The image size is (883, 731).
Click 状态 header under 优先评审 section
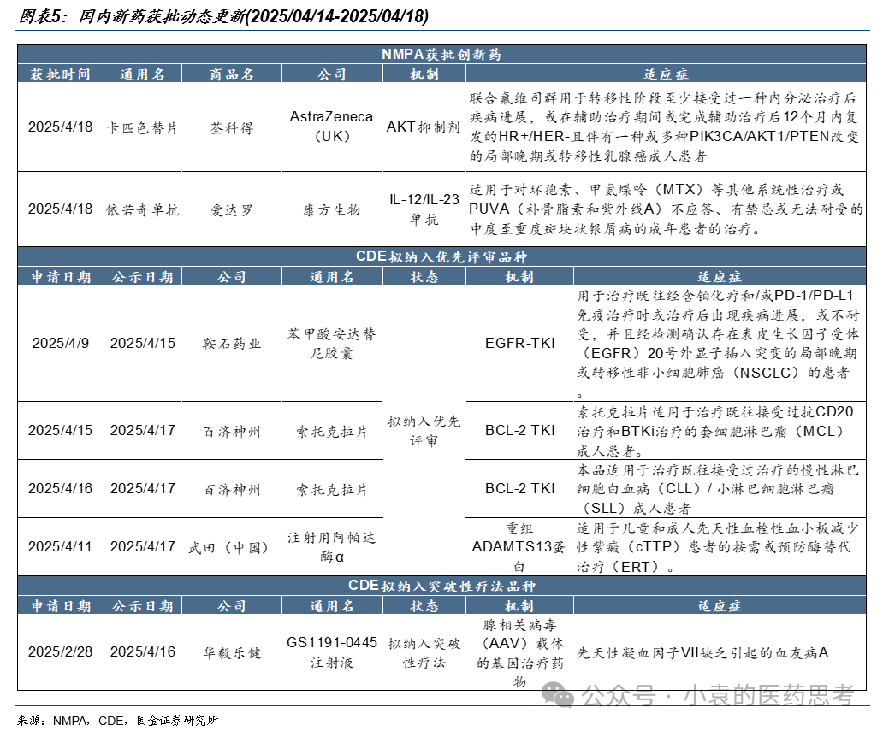pos(424,276)
